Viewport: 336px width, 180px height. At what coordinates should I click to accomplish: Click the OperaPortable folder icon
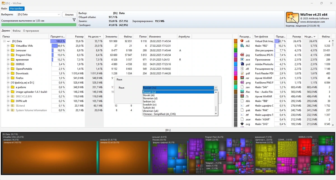point(12,69)
